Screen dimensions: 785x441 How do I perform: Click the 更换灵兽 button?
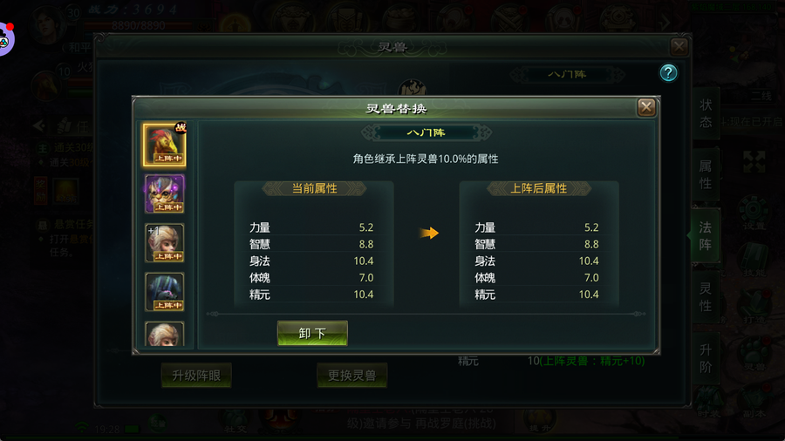pos(352,376)
